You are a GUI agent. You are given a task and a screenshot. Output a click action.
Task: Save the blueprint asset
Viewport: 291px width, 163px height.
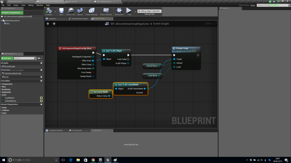(x=61, y=12)
